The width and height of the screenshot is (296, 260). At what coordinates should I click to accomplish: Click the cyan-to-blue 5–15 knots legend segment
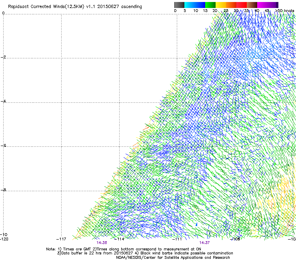click(x=195, y=5)
